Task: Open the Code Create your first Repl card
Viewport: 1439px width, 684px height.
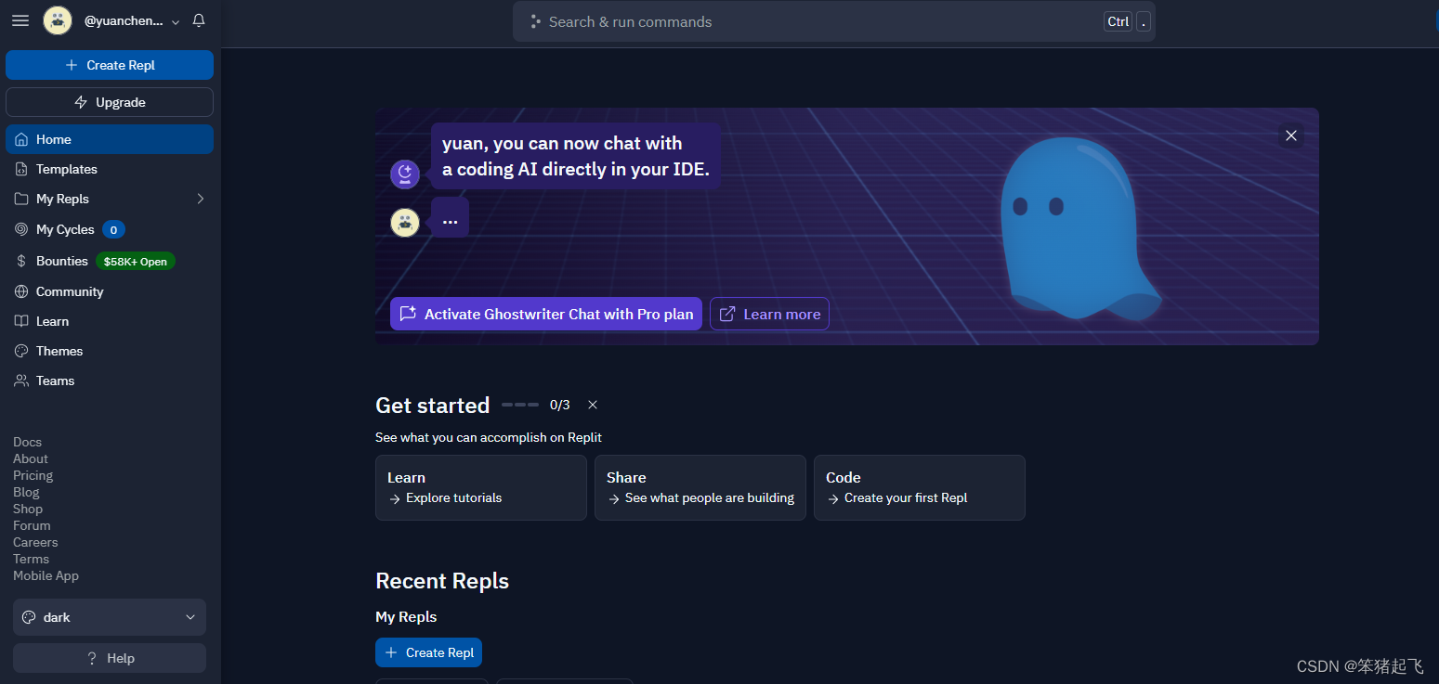Action: 920,487
